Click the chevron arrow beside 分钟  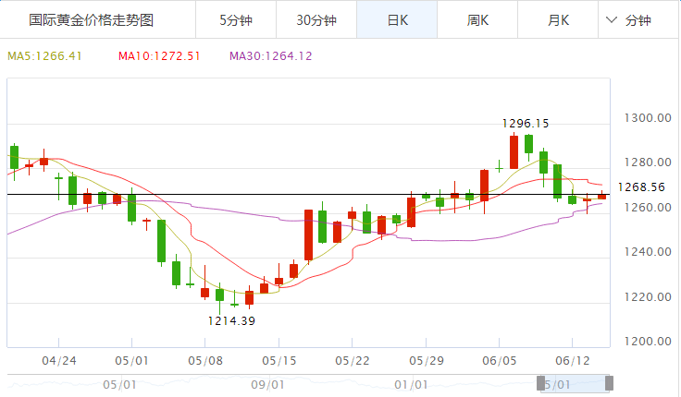point(612,19)
